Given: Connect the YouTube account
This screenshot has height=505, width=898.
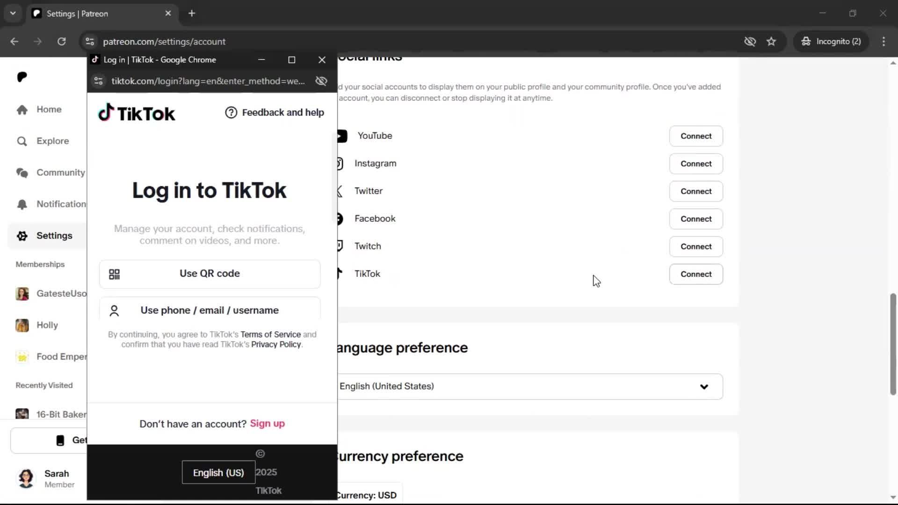Looking at the screenshot, I should pyautogui.click(x=696, y=136).
